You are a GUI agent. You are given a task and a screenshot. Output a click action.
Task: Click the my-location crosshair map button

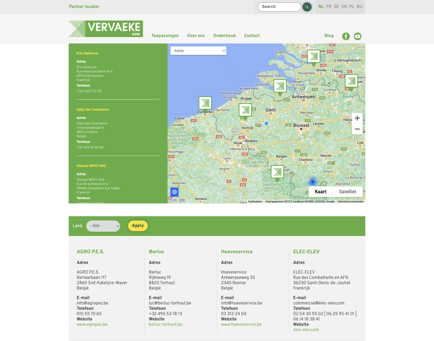click(x=174, y=192)
